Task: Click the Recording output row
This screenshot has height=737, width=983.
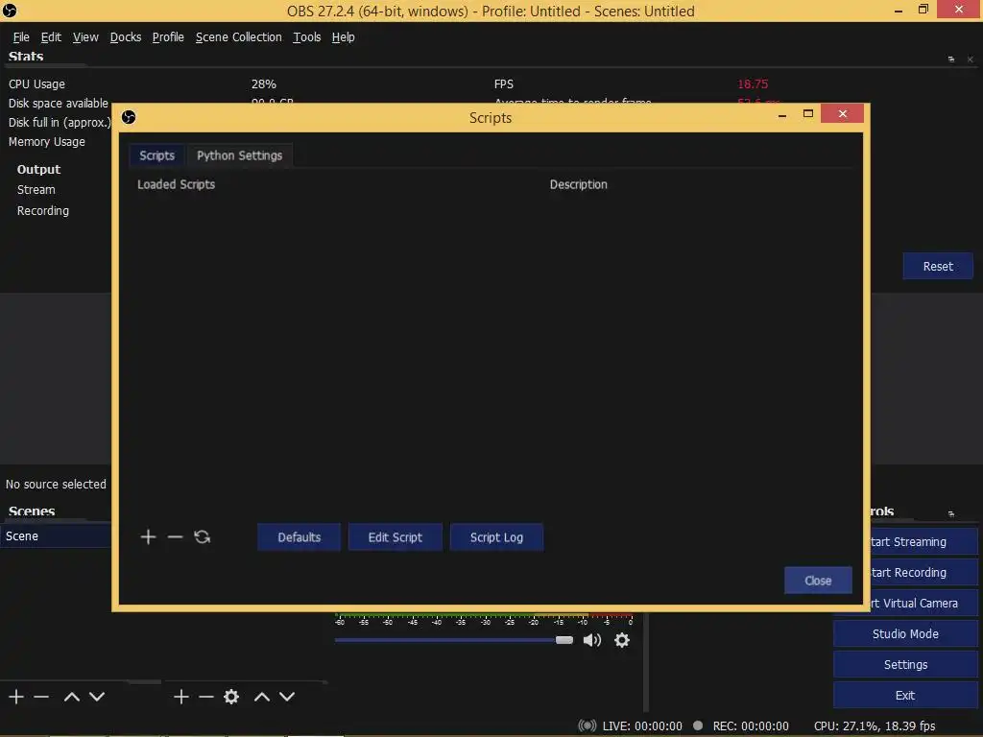Action: pyautogui.click(x=42, y=210)
